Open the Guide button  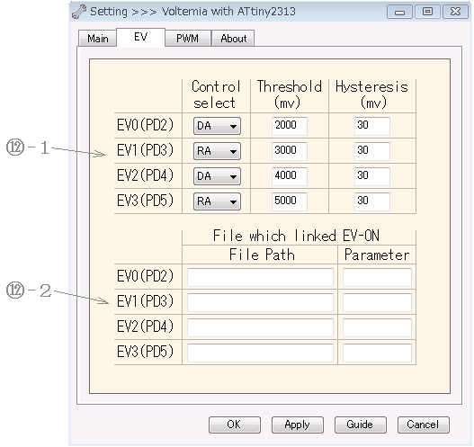[x=361, y=425]
